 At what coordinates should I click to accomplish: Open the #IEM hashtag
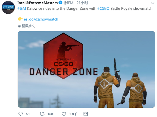(x=22, y=9)
